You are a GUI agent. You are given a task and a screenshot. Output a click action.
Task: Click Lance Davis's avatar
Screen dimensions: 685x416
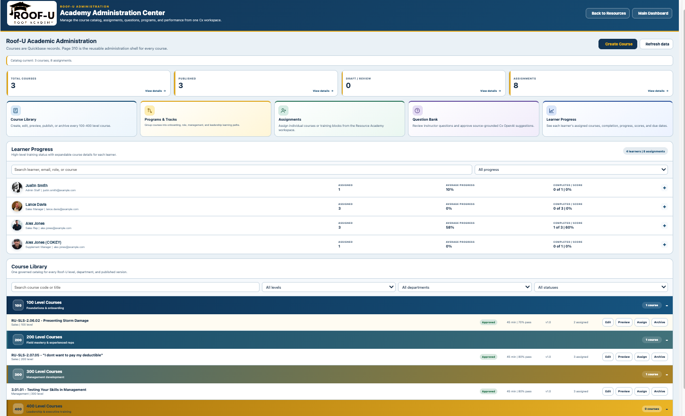coord(17,206)
